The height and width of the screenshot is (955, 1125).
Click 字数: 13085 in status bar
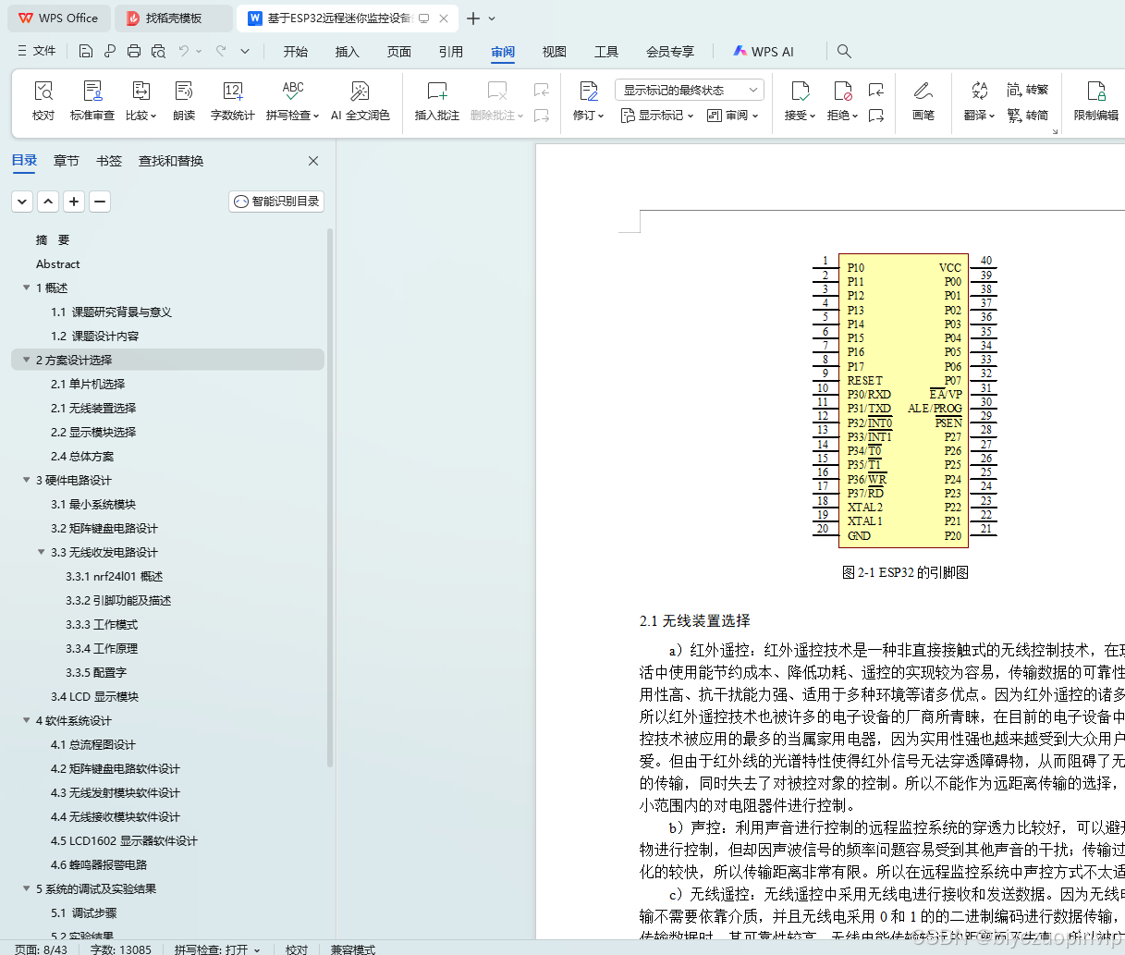121,949
